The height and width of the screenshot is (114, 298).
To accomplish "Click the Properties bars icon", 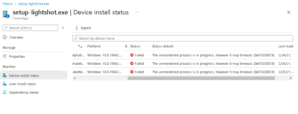I will tap(4, 56).
